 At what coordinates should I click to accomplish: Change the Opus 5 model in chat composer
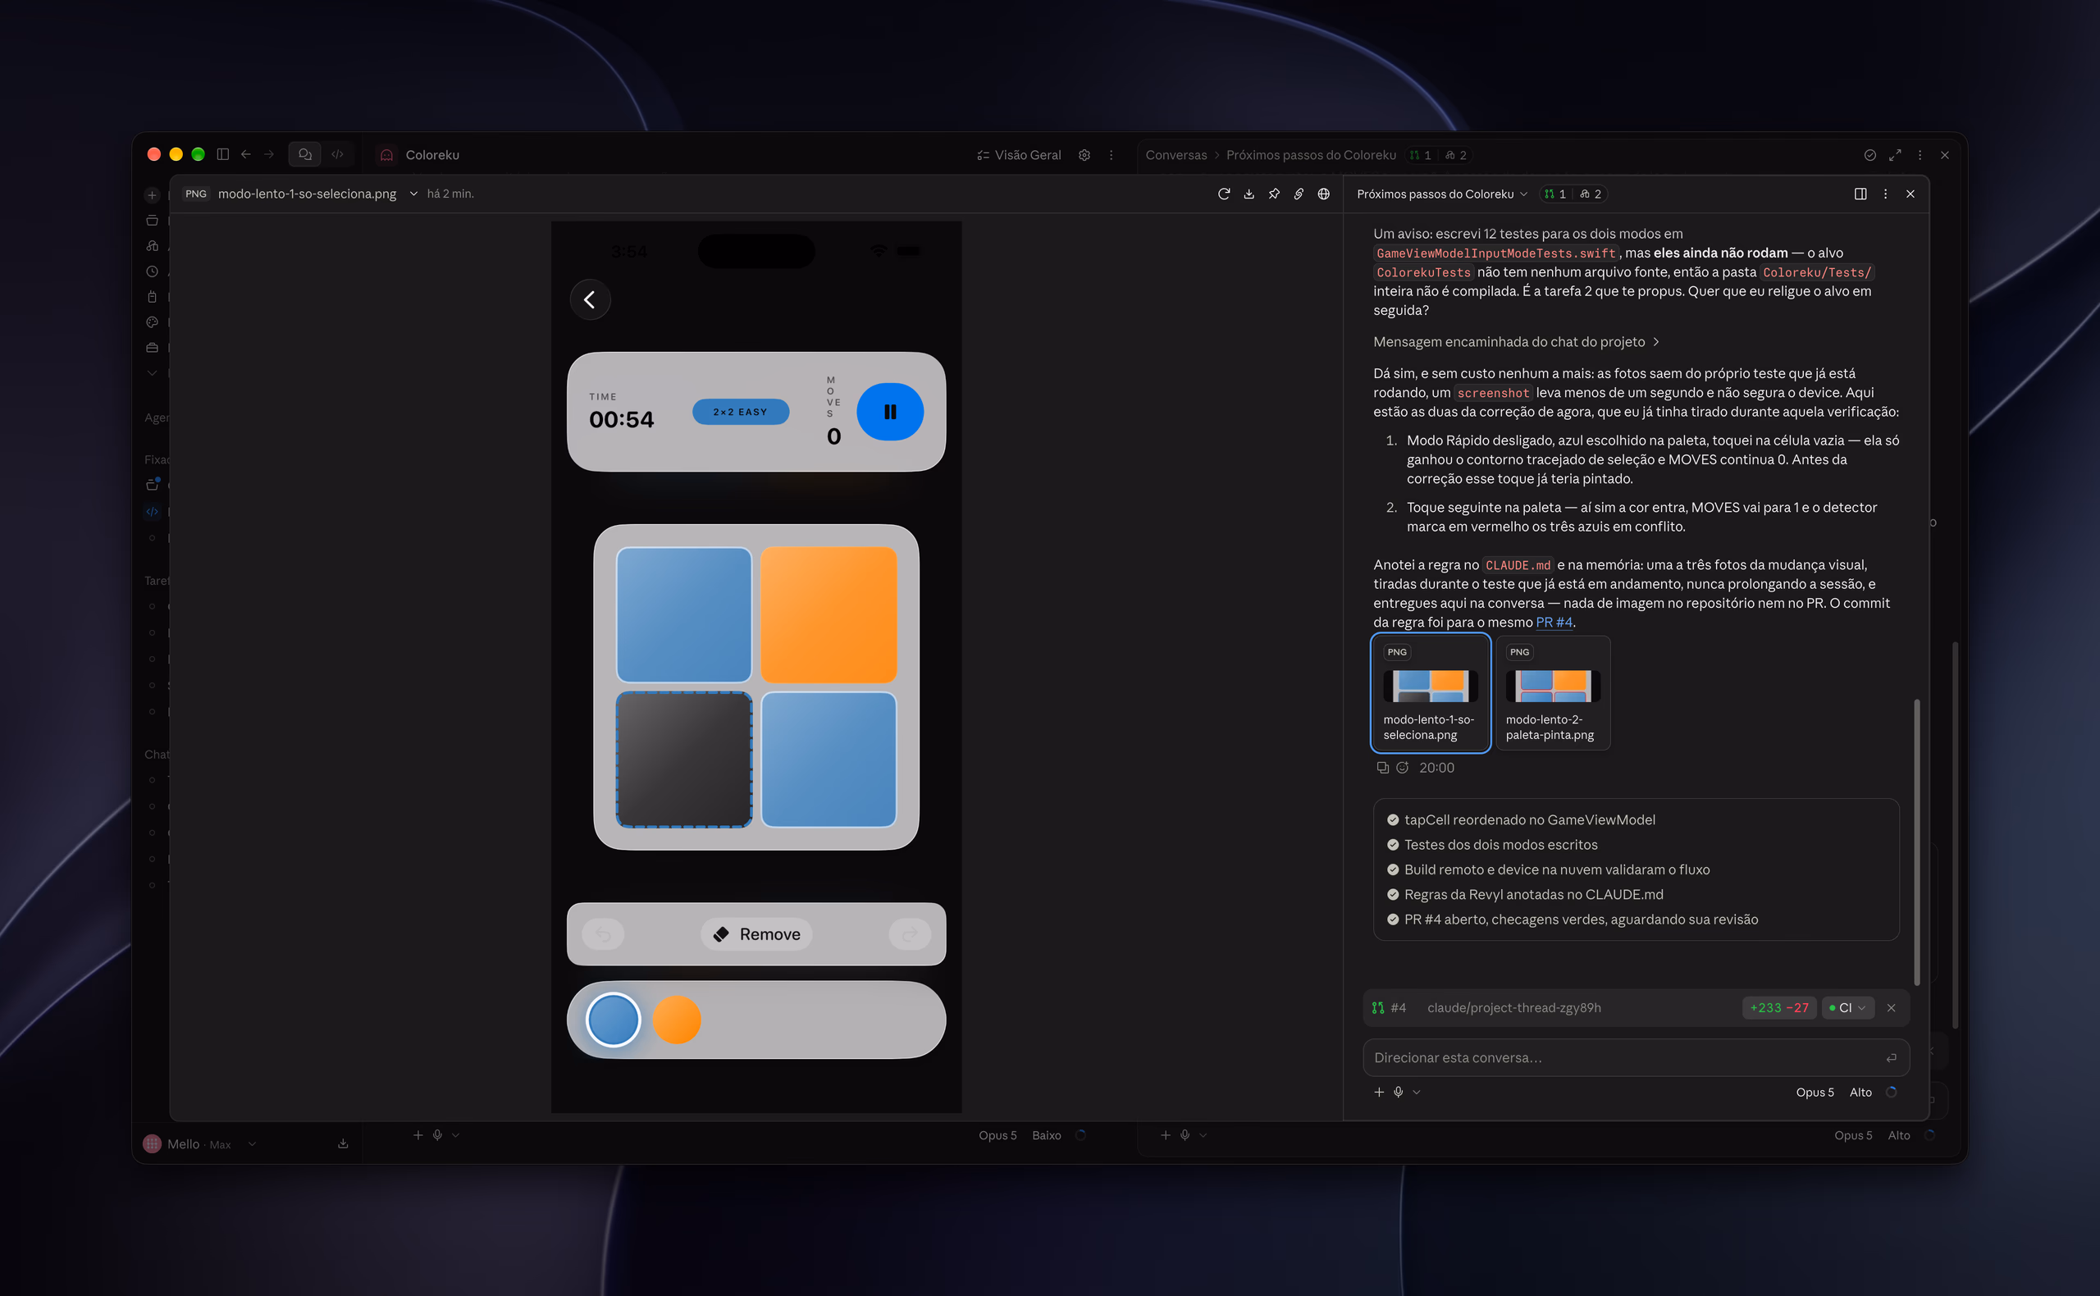[1815, 1092]
